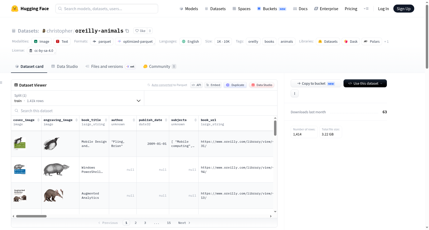Open the API button in Dataset Viewer
Image resolution: width=429 pixels, height=230 pixels.
(x=196, y=85)
